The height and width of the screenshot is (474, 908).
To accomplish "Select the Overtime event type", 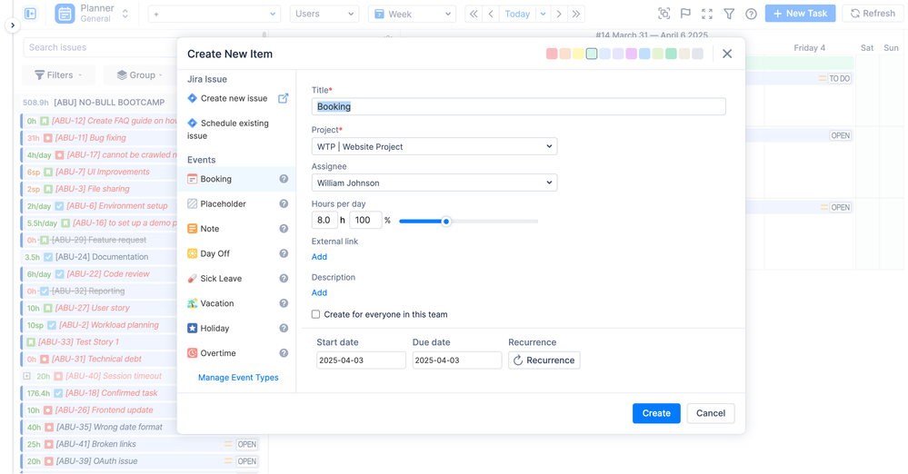I will pos(236,353).
